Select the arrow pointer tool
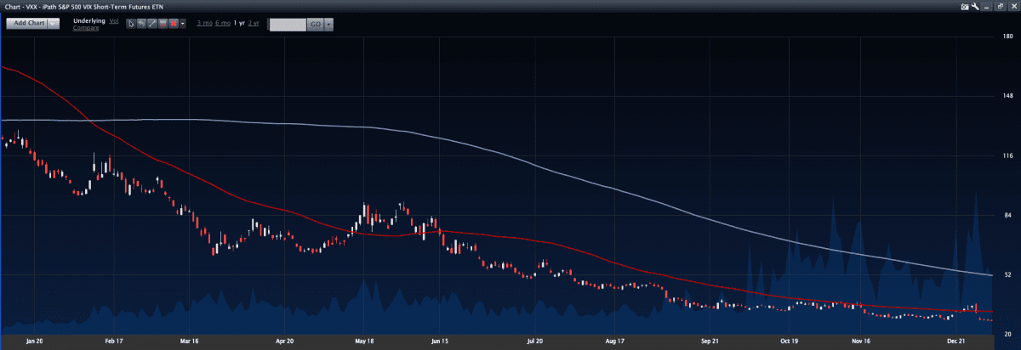Viewport: 1021px width, 350px height. [131, 23]
